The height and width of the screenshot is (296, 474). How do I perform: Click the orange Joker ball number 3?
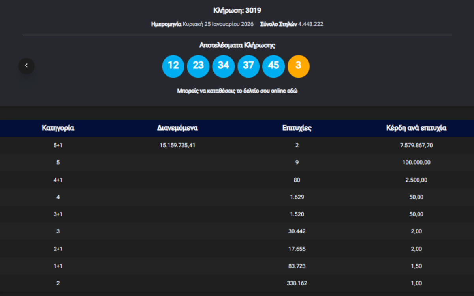tap(298, 66)
